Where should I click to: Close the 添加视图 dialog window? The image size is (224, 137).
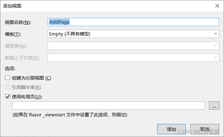click(217, 6)
